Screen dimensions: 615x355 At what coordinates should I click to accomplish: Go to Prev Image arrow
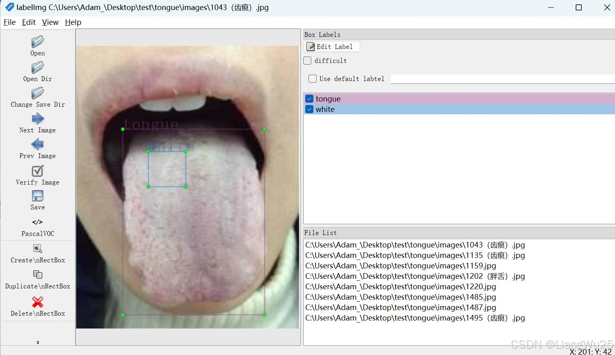click(x=38, y=144)
